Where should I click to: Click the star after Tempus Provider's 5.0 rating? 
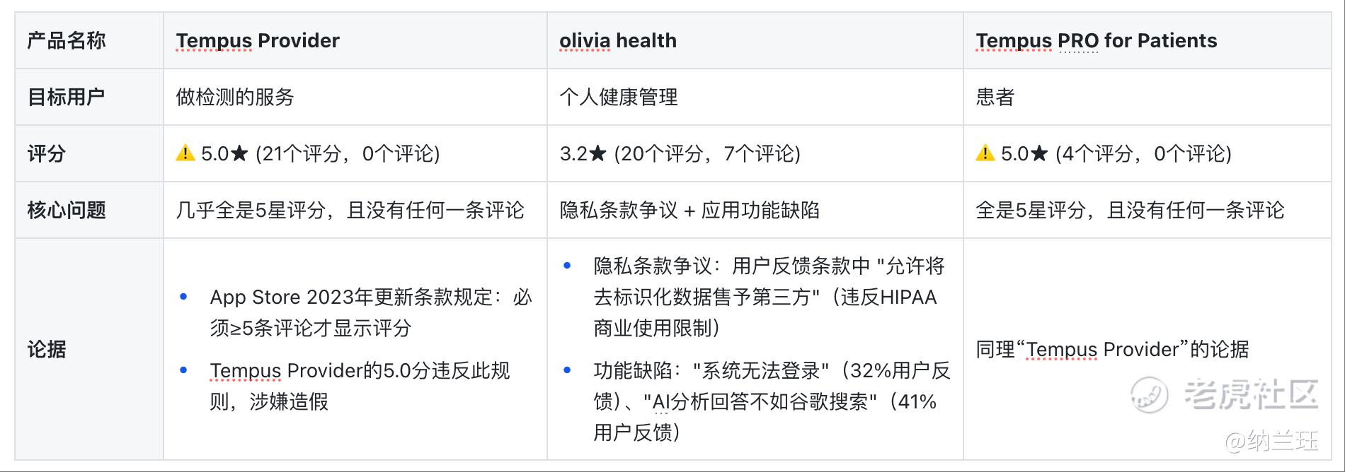tap(239, 153)
